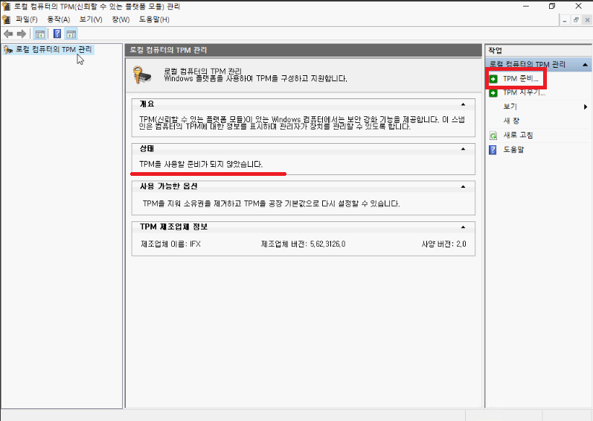Viewport: 593px width, 421px height.
Task: Click the TPM key icon in title bar
Action: (6, 6)
